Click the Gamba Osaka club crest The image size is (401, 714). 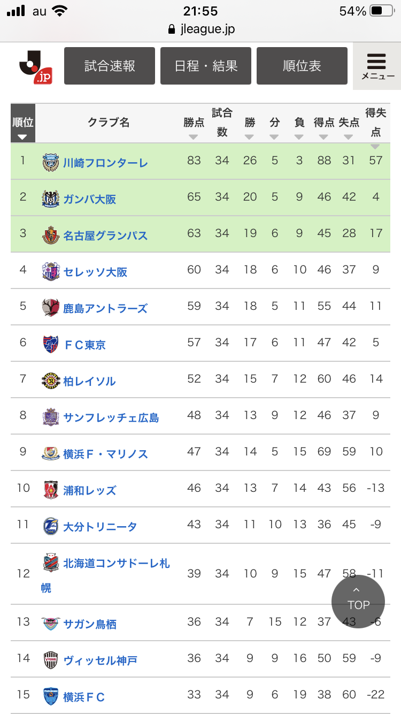50,199
